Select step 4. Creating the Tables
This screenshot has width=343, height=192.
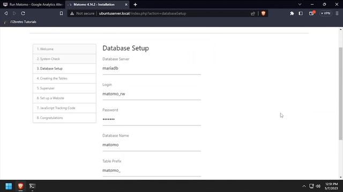[x=64, y=78]
